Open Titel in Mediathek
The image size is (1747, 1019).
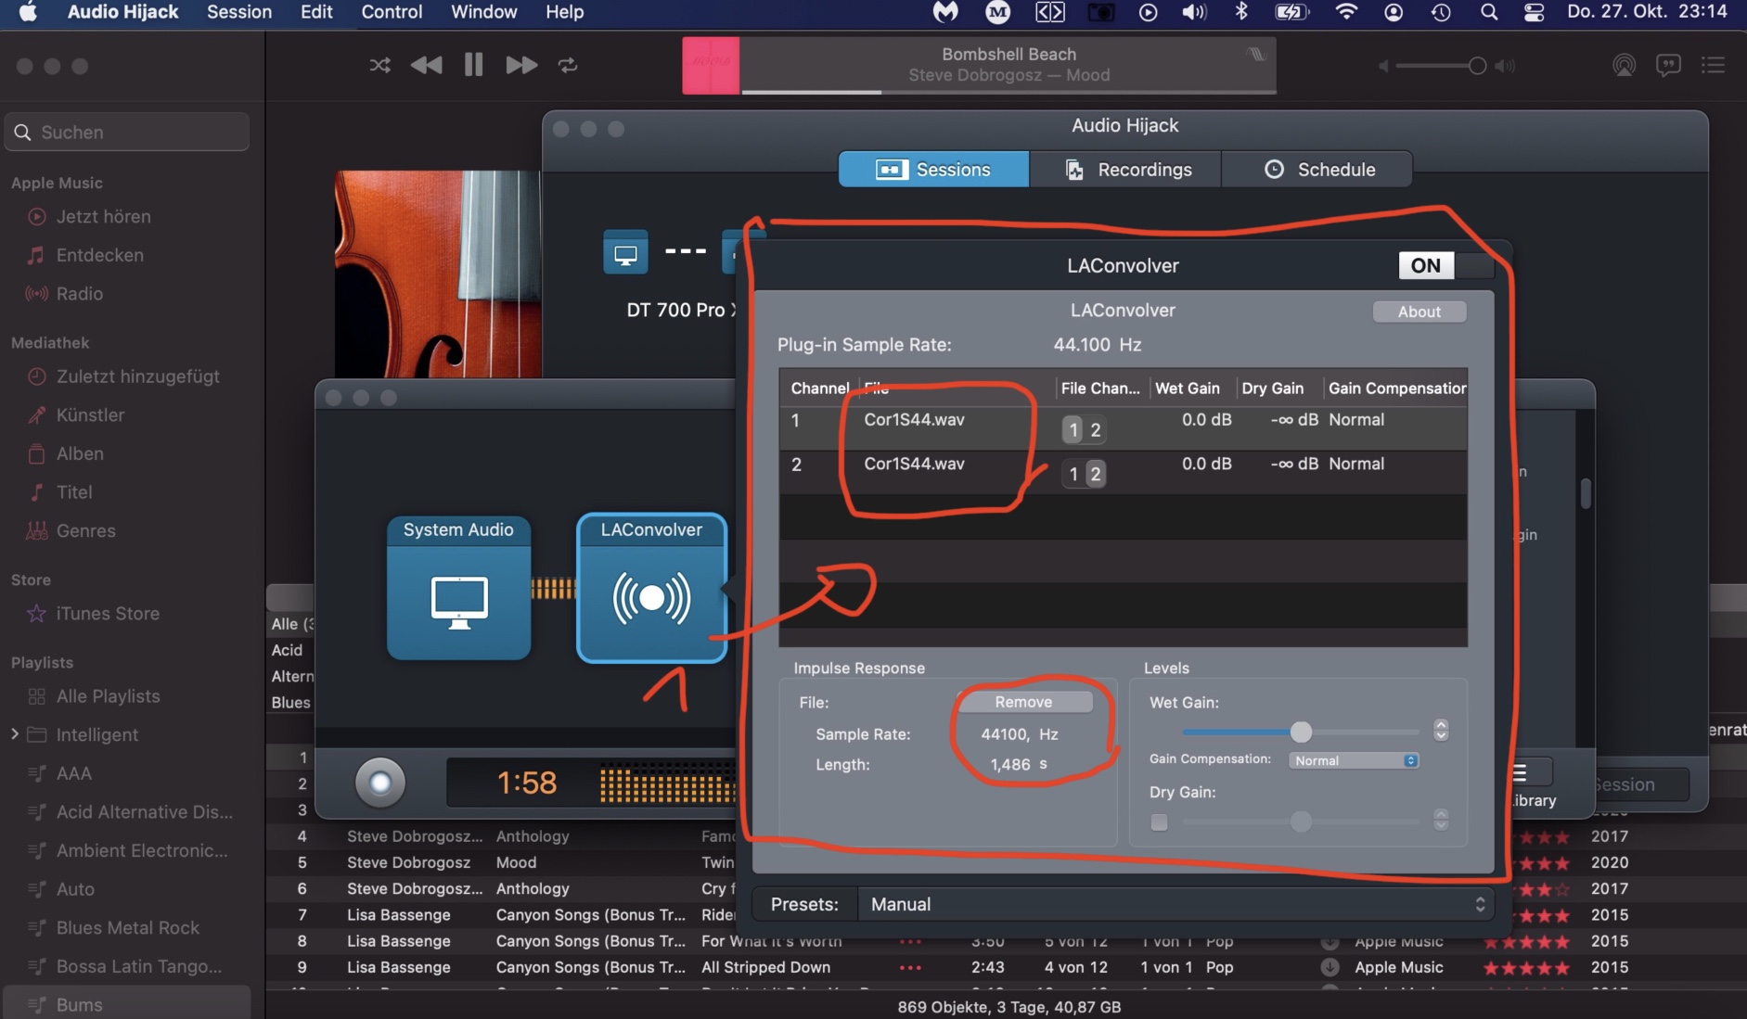74,492
